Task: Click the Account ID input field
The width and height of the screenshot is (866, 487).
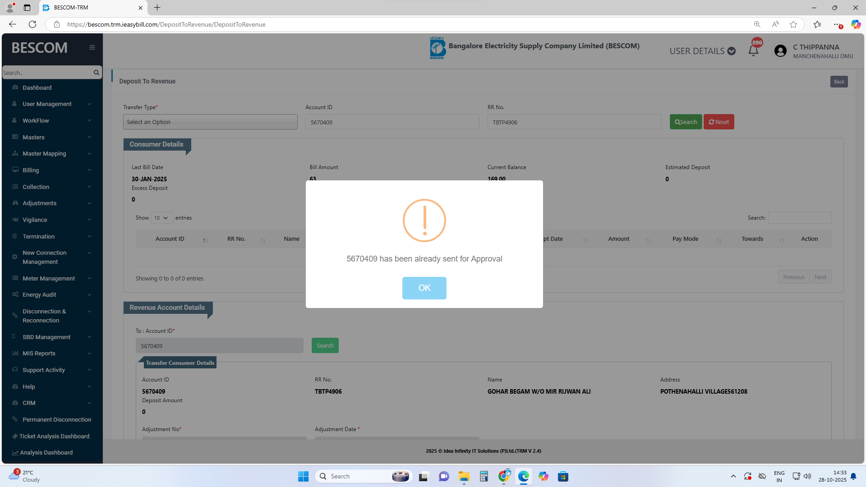Action: [392, 122]
